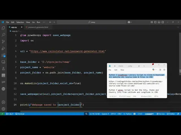The image size is (181, 135).
Task: Select the Python 3.10.5 interpreter
Action: [x=140, y=114]
